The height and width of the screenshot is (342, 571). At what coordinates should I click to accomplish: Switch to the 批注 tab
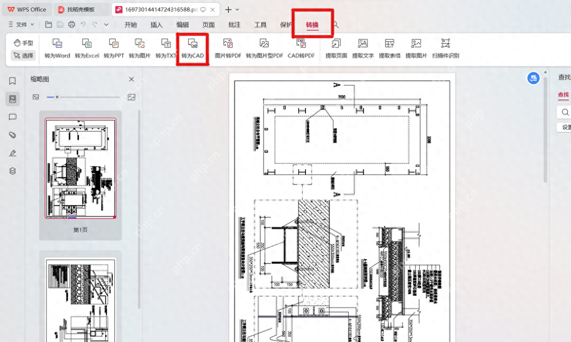[x=234, y=25]
